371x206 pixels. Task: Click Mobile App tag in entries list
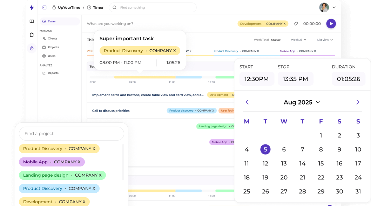tap(222, 142)
